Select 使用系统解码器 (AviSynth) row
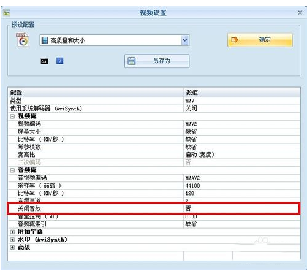This screenshot has width=307, height=271. pos(154,109)
